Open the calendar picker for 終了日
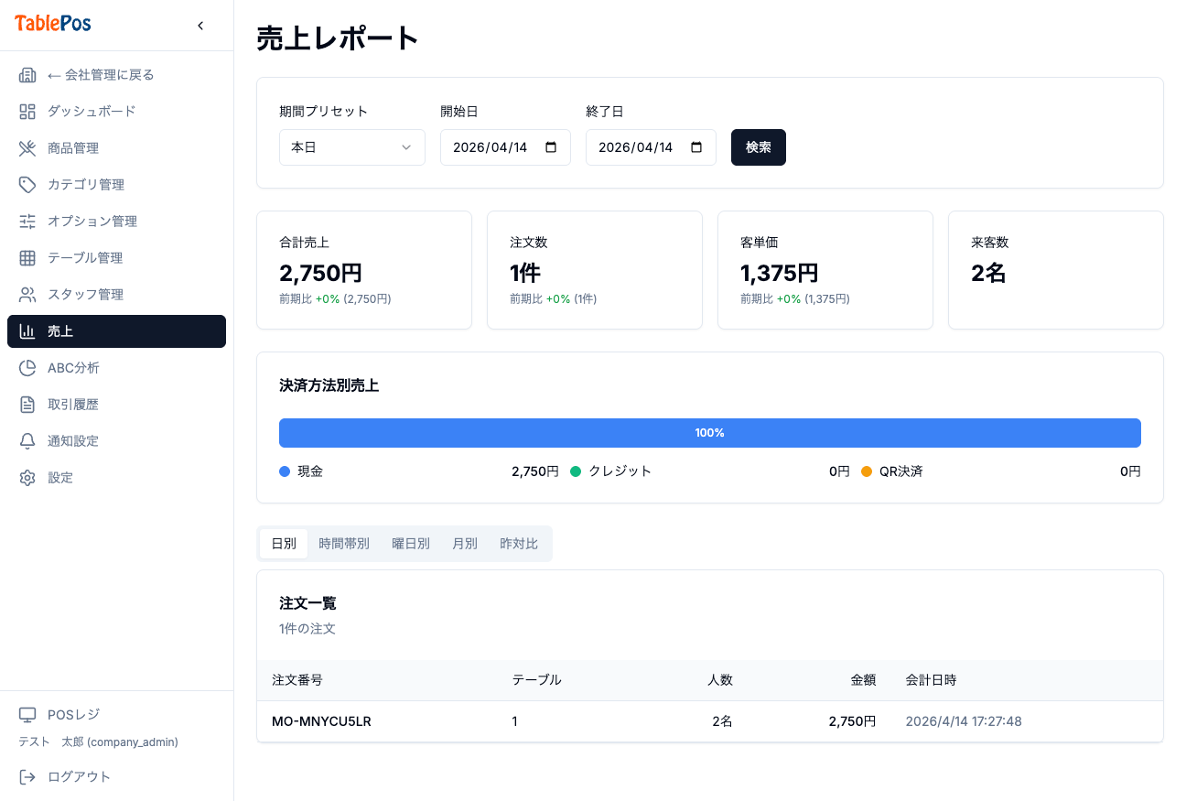Screen dimensions: 1186x801 coord(696,147)
